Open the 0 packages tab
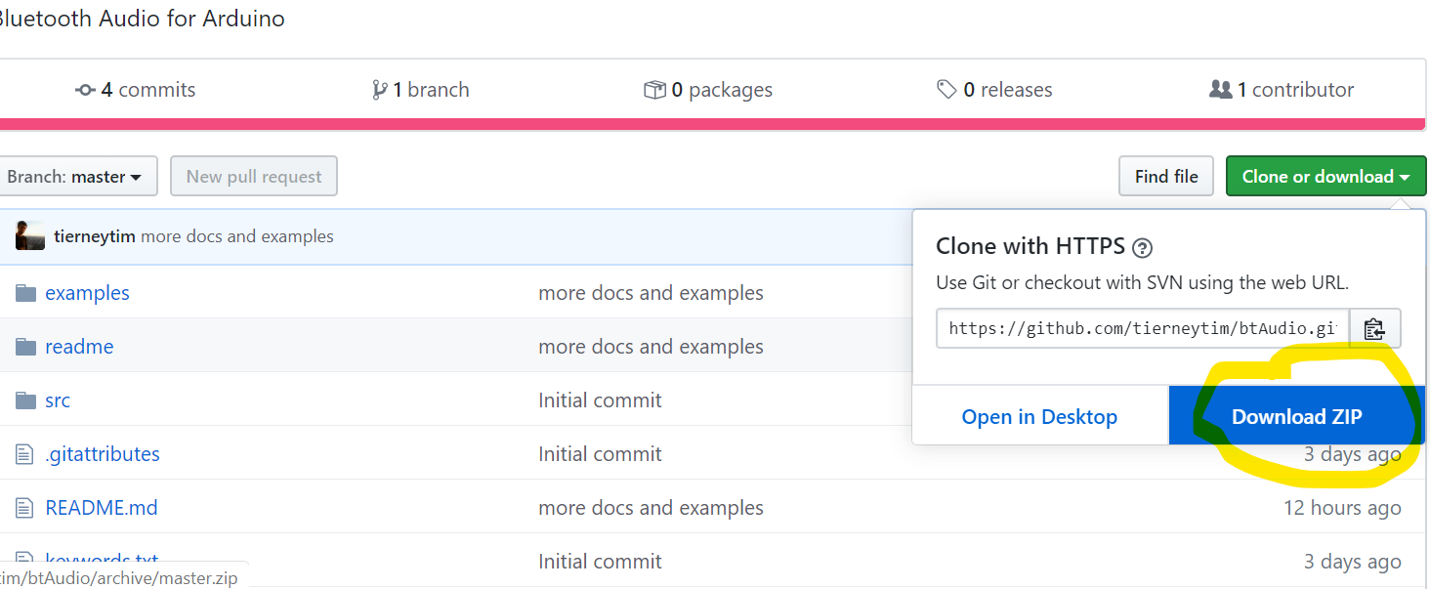 [x=708, y=90]
